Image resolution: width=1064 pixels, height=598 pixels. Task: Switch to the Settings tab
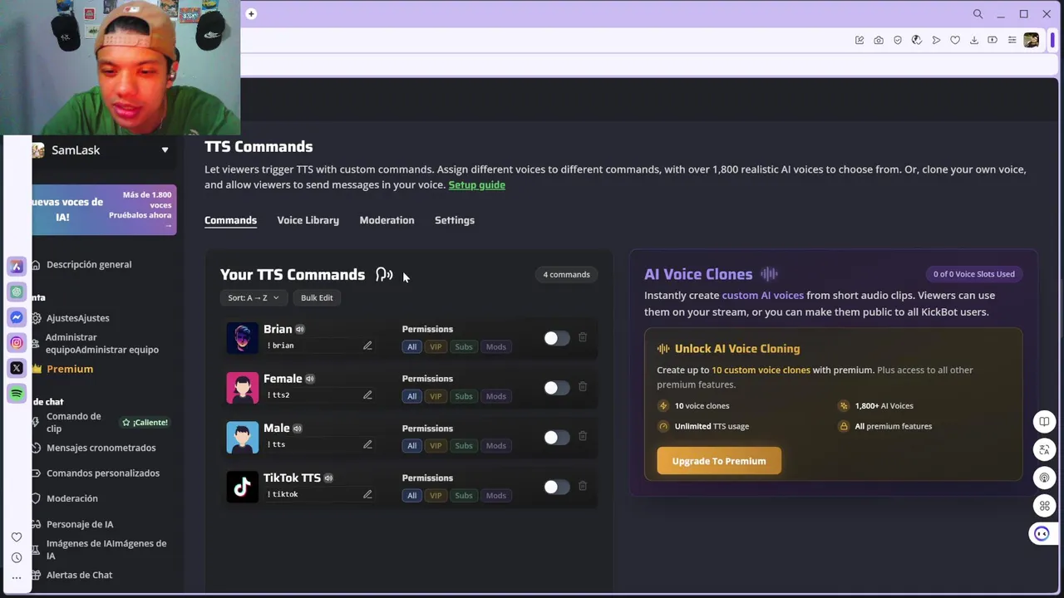[x=455, y=220]
